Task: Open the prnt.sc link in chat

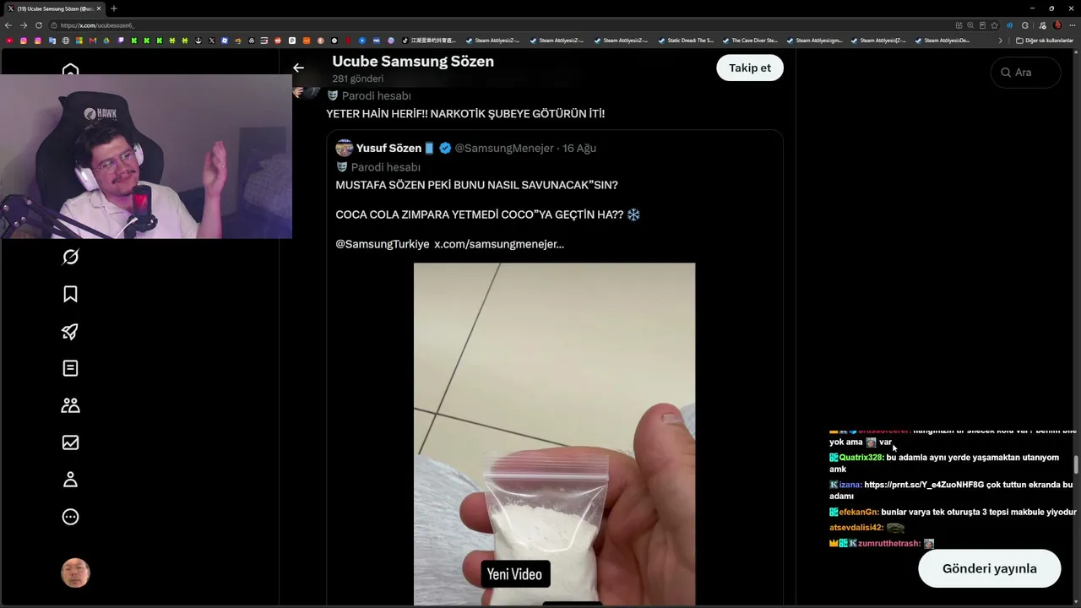Action: pos(925,485)
